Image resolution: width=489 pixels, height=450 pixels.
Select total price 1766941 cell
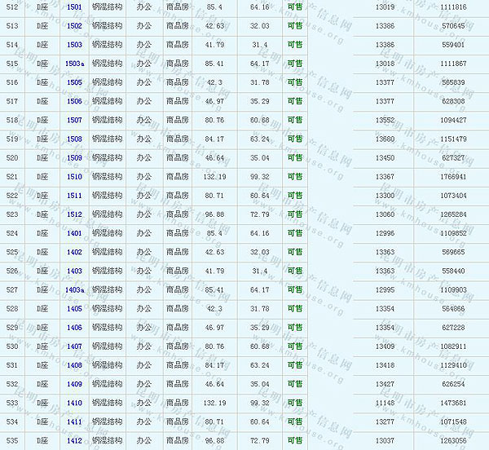(453, 177)
